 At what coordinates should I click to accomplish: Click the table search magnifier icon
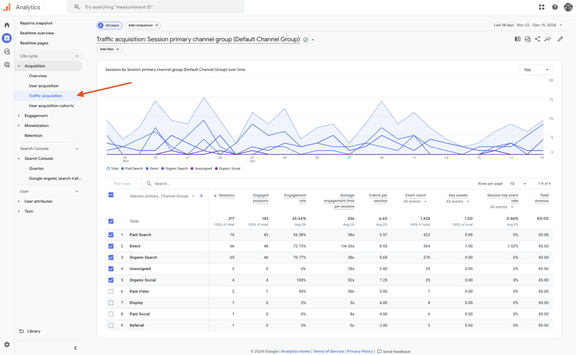pyautogui.click(x=149, y=183)
